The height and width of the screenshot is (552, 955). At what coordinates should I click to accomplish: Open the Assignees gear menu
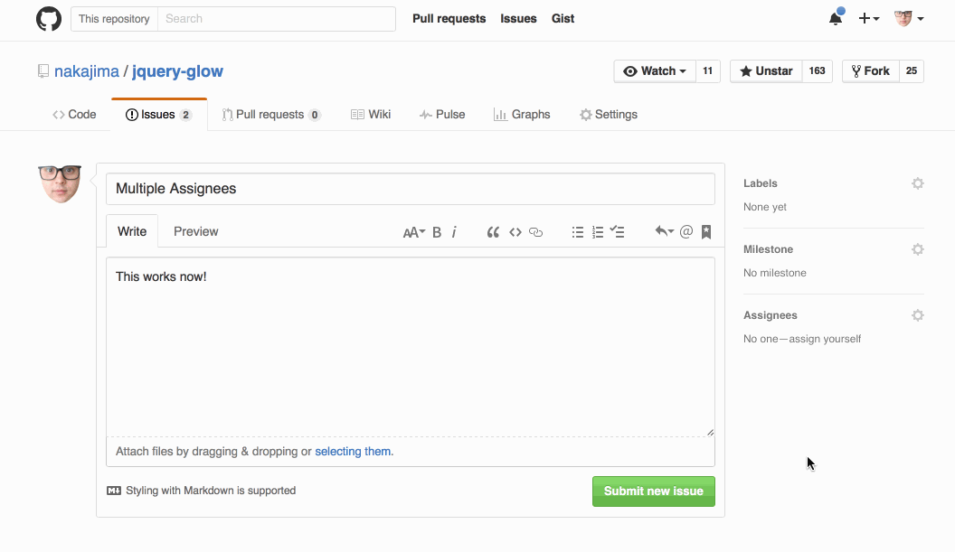coord(917,315)
